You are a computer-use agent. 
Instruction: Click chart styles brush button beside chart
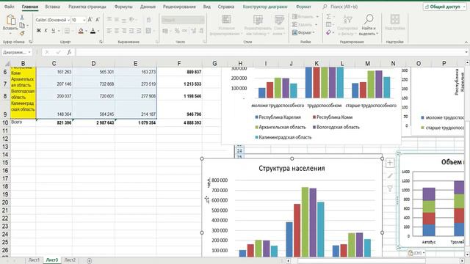click(x=390, y=176)
